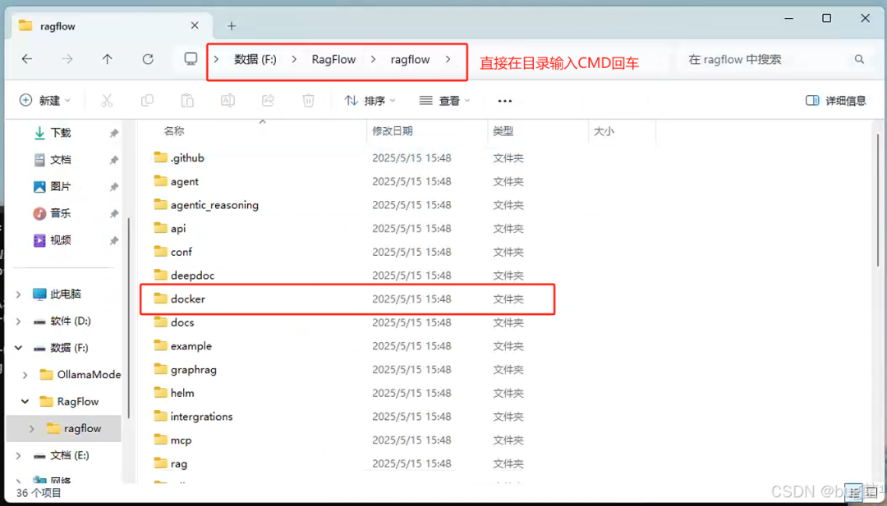The image size is (887, 506).
Task: Close the ragflow tab
Action: 195,25
